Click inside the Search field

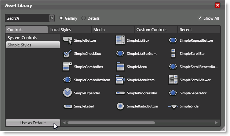tap(27, 18)
